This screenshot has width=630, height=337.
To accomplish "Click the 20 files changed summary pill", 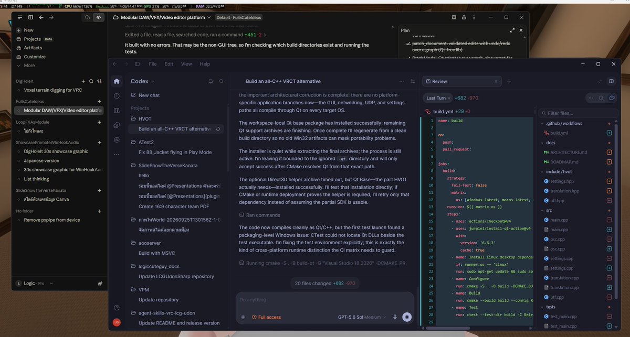I will coord(324,283).
